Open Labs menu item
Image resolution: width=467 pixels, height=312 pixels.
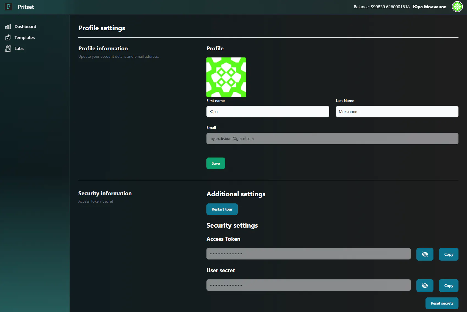(19, 48)
